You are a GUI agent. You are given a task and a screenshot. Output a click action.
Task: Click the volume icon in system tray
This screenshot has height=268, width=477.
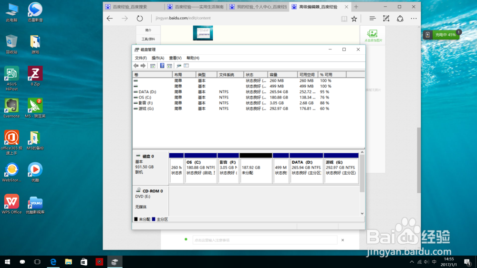click(x=426, y=262)
